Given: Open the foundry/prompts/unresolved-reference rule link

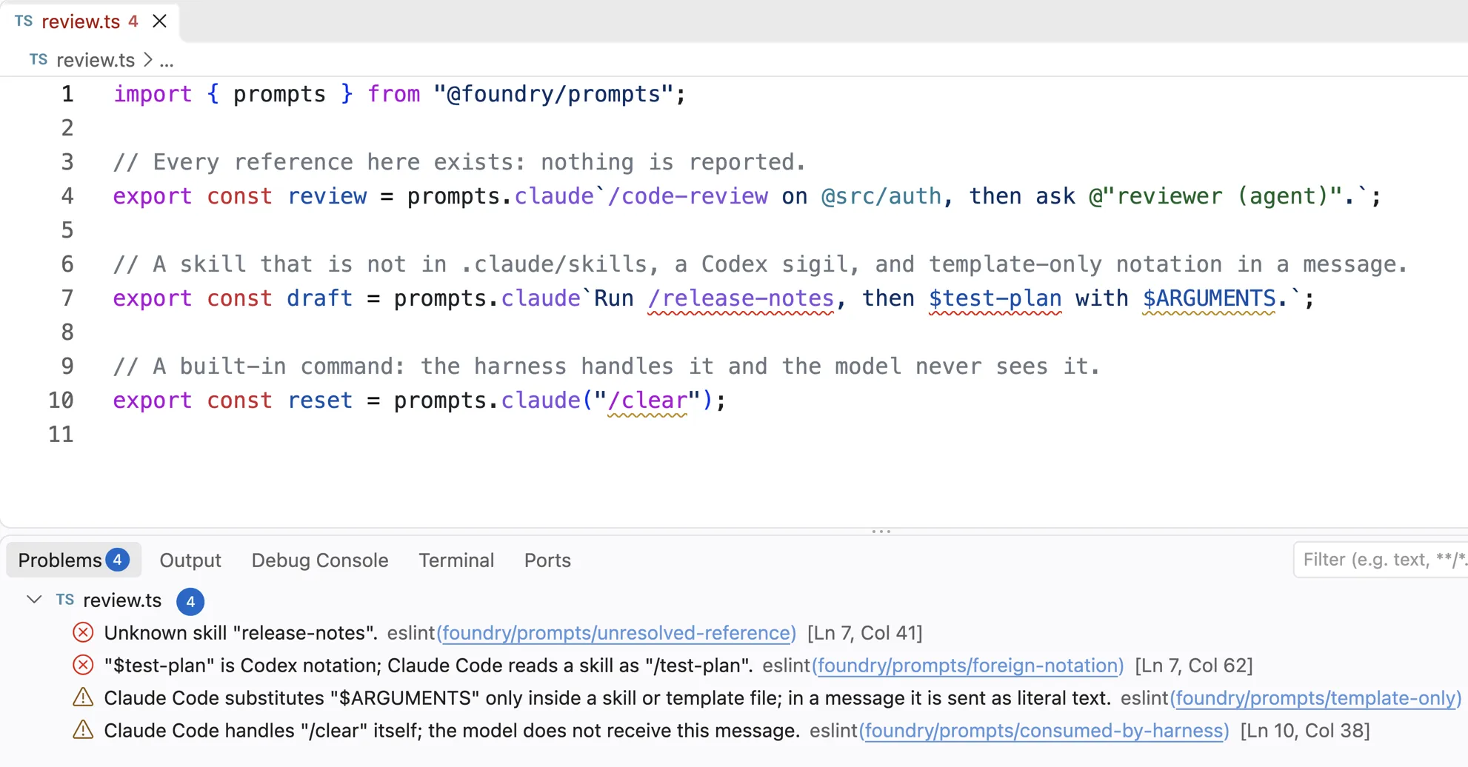Looking at the screenshot, I should point(616,633).
